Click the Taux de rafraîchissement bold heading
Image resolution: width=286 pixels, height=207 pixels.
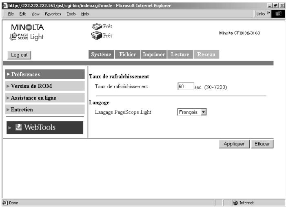[x=119, y=76]
